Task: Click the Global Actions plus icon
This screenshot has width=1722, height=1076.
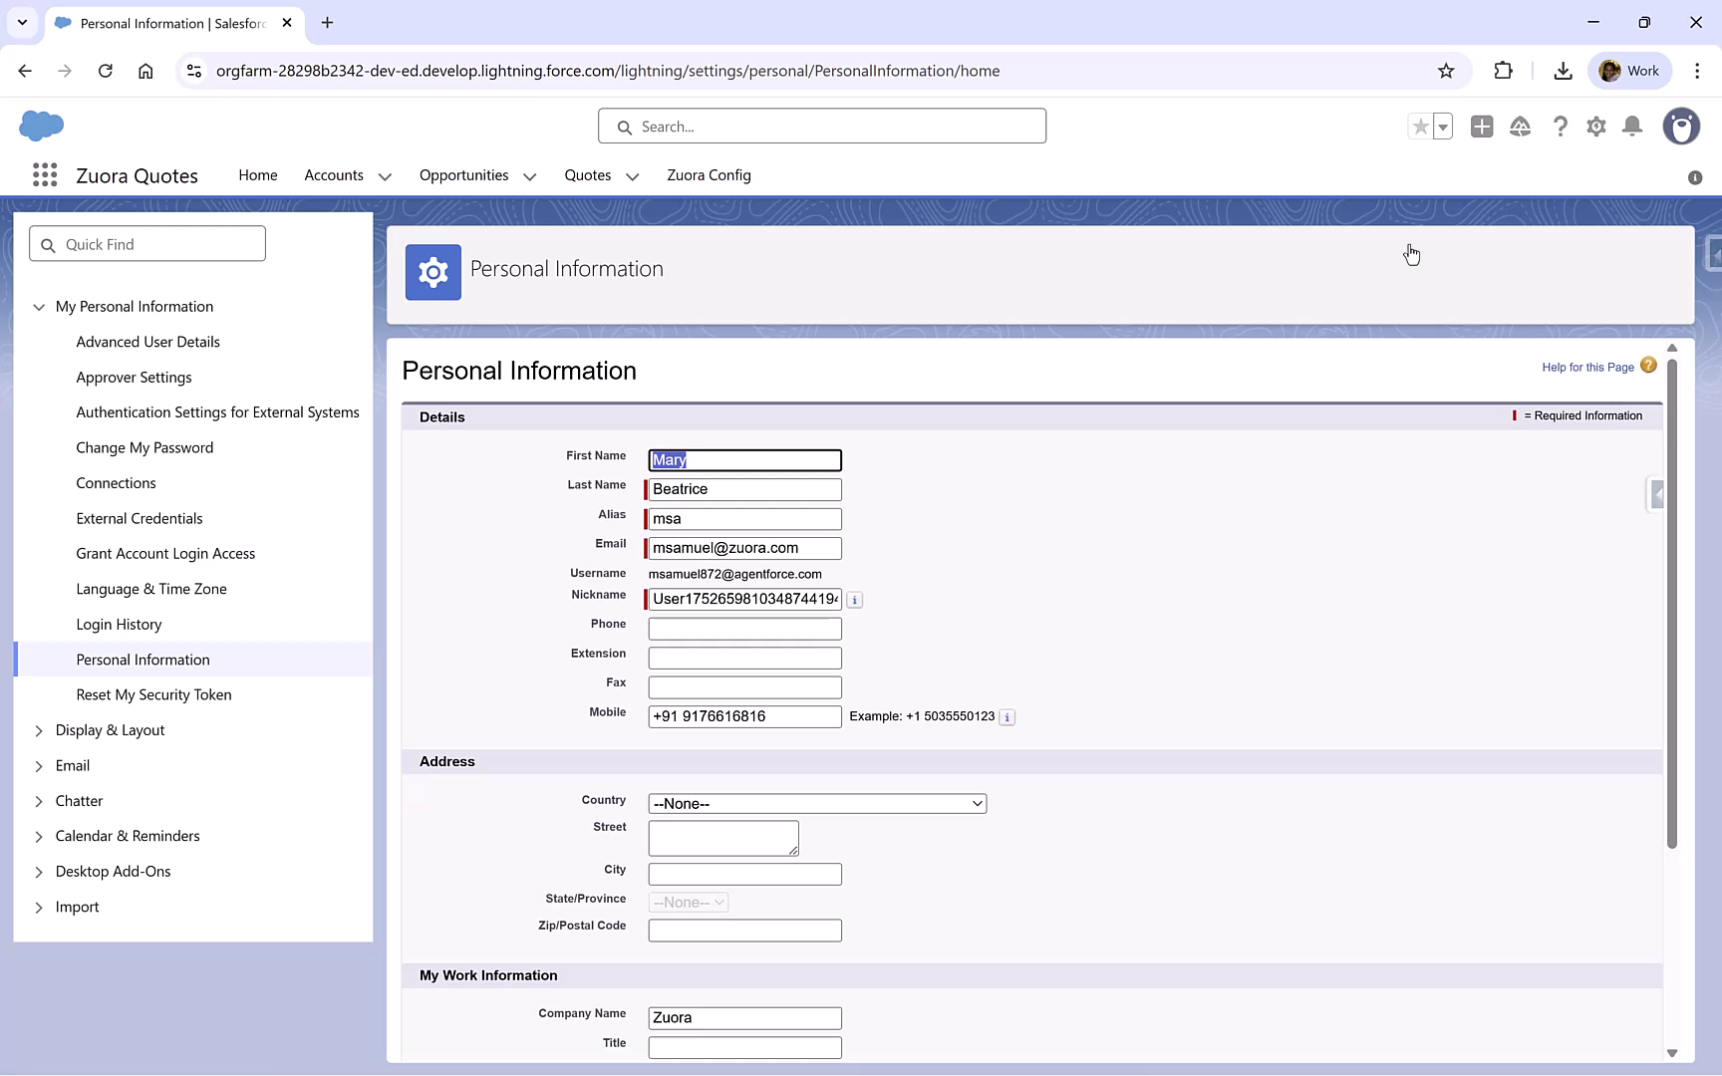Action: point(1482,127)
